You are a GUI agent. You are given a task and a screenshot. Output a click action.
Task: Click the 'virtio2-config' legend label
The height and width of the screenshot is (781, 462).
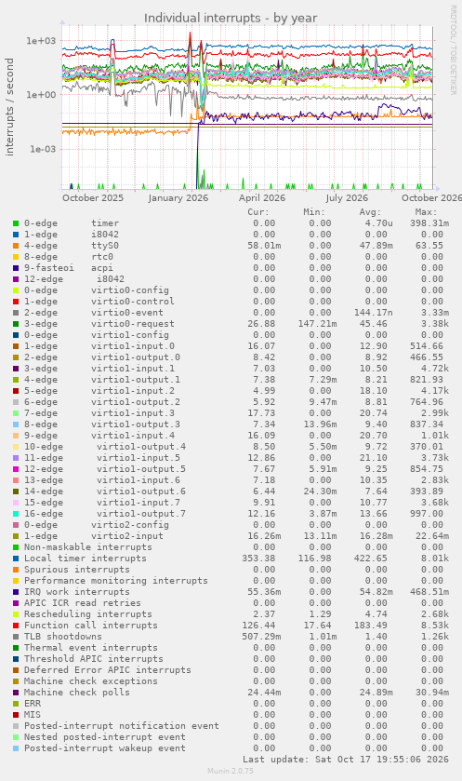(130, 525)
